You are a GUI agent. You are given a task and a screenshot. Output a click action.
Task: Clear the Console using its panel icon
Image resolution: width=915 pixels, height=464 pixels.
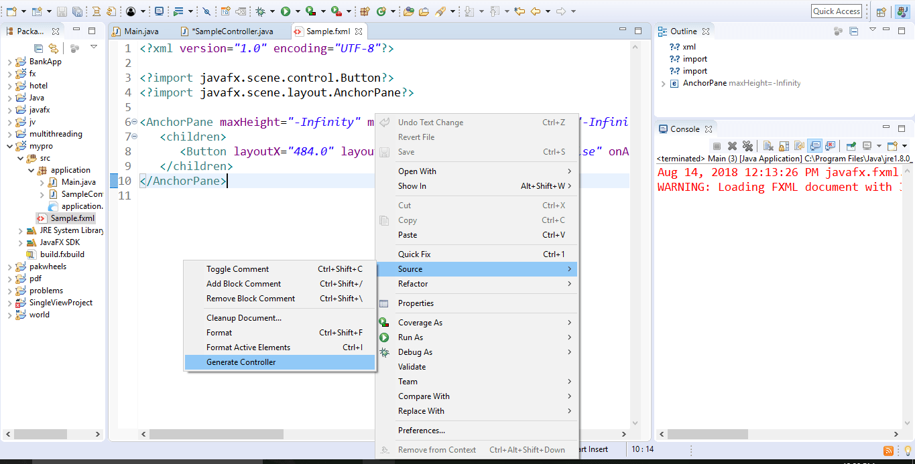point(768,147)
